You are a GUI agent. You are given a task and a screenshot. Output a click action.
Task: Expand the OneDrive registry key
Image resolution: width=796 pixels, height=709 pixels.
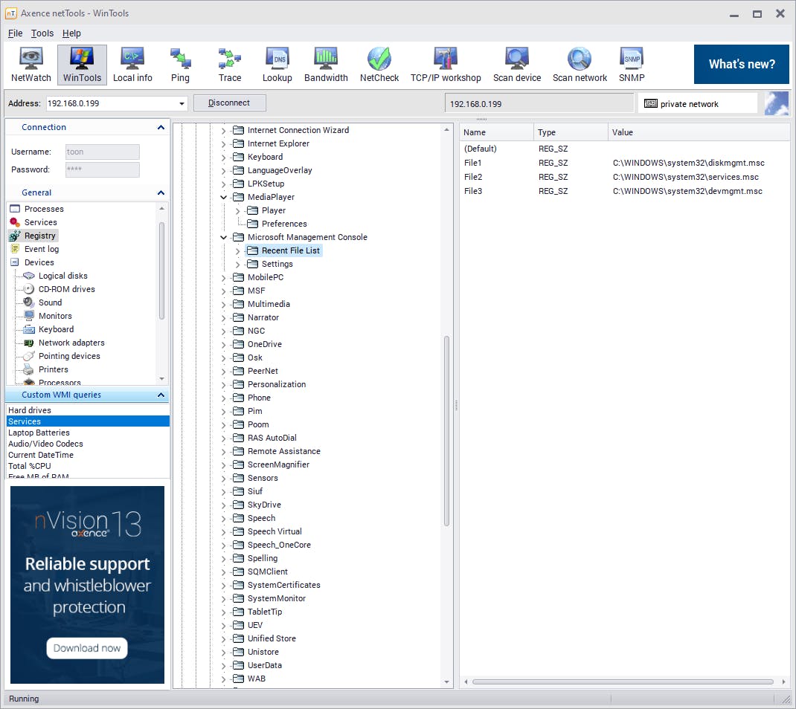click(x=223, y=344)
